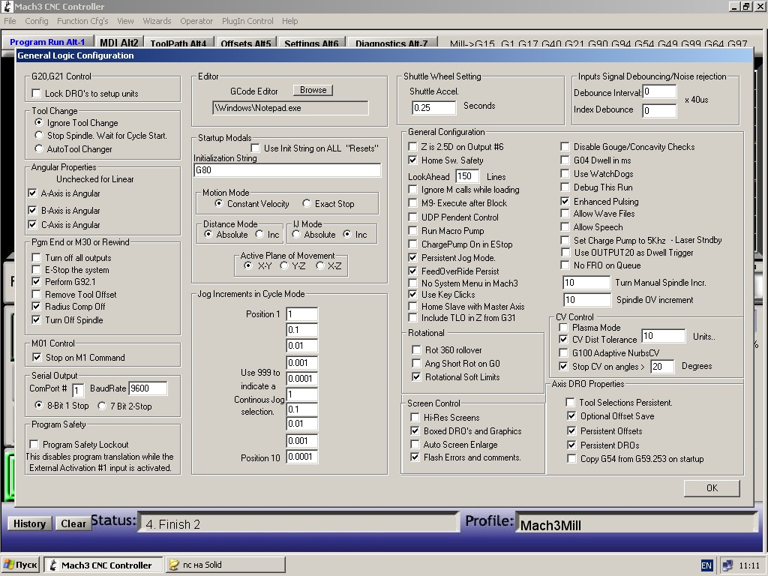Click the Initialization String field with G80
This screenshot has height=576, width=768.
pyautogui.click(x=287, y=170)
